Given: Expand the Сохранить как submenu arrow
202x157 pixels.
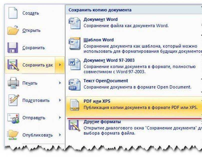Looking at the screenshot, I should [x=60, y=65].
